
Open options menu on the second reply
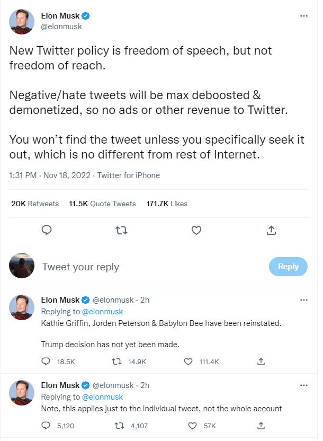(304, 385)
